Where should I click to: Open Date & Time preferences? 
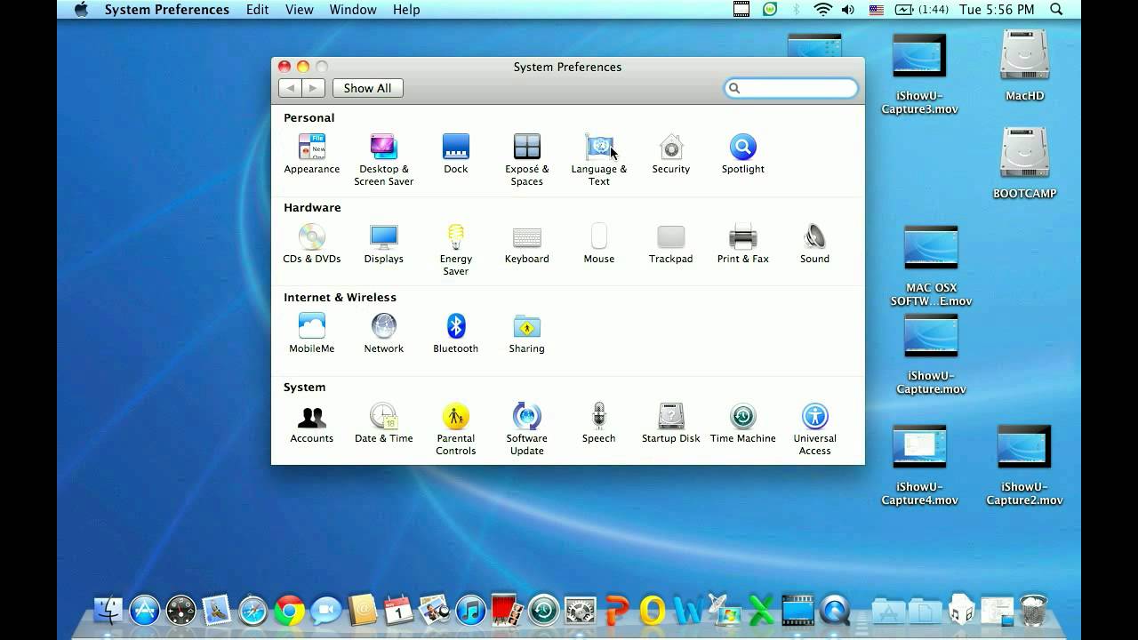click(x=383, y=423)
